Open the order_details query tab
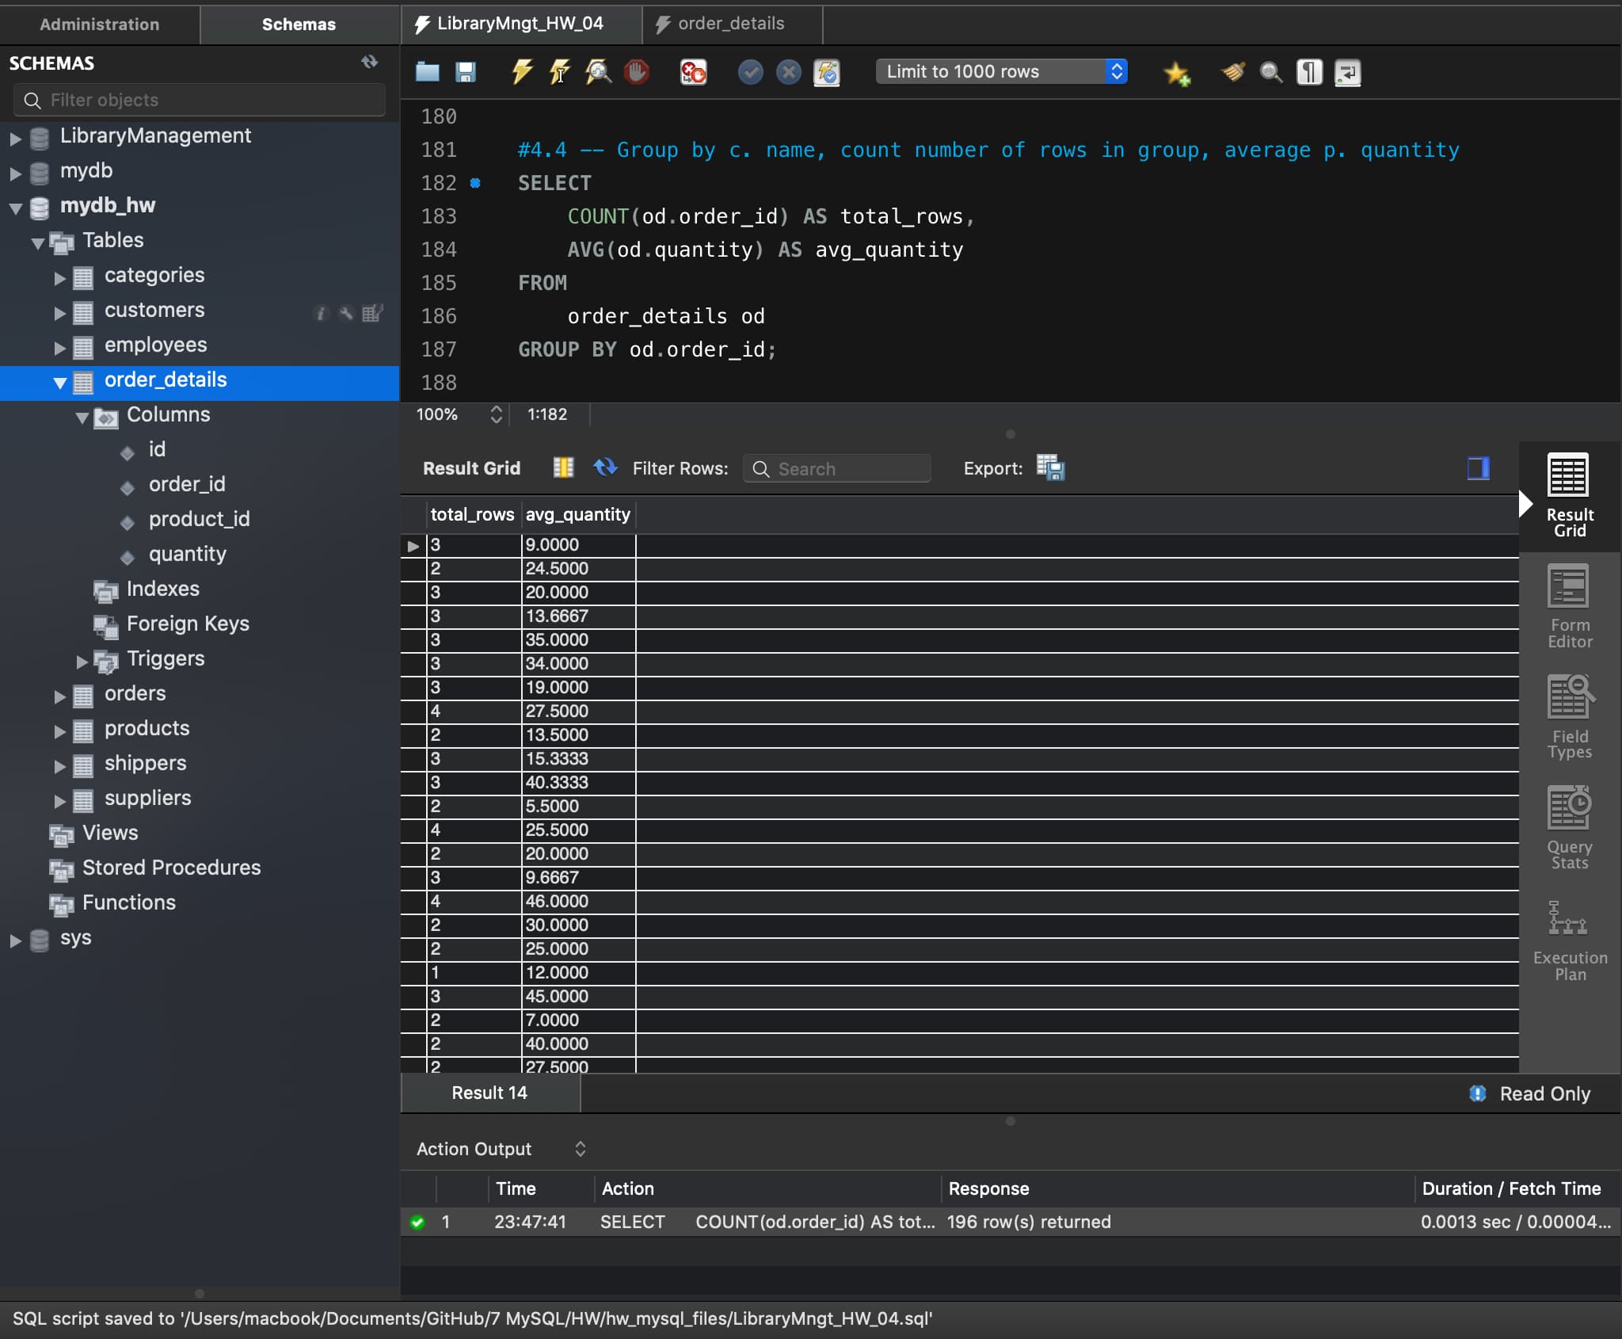This screenshot has height=1339, width=1622. tap(730, 25)
